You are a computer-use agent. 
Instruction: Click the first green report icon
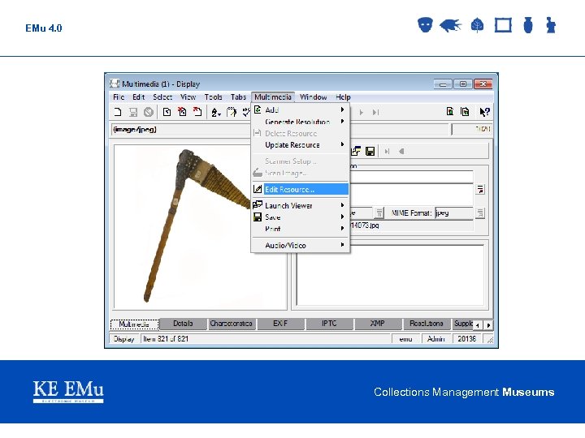point(450,111)
